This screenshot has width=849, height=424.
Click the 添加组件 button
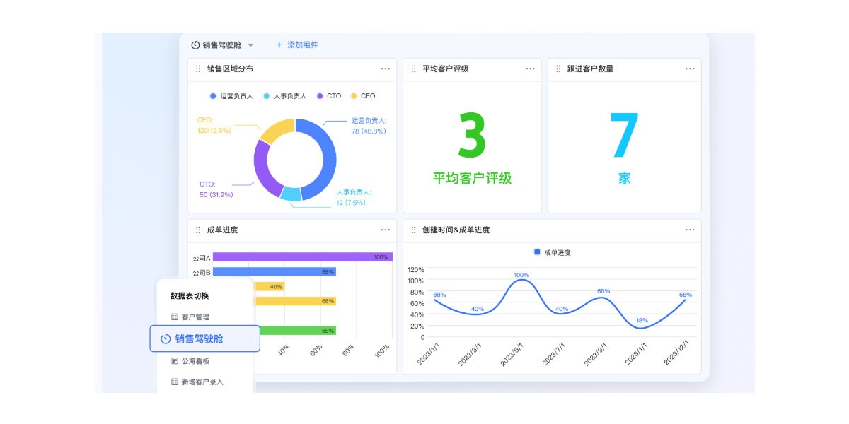(x=296, y=45)
